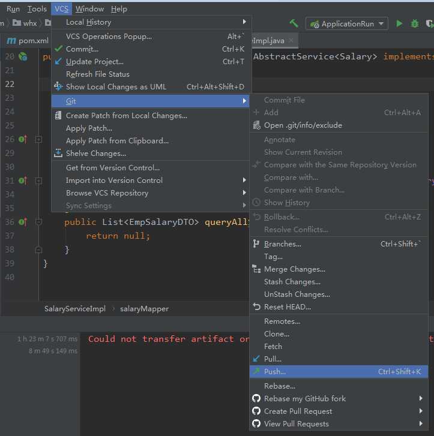The height and width of the screenshot is (436, 434).
Task: Expand Create Pull Request submenu
Action: tap(339, 411)
